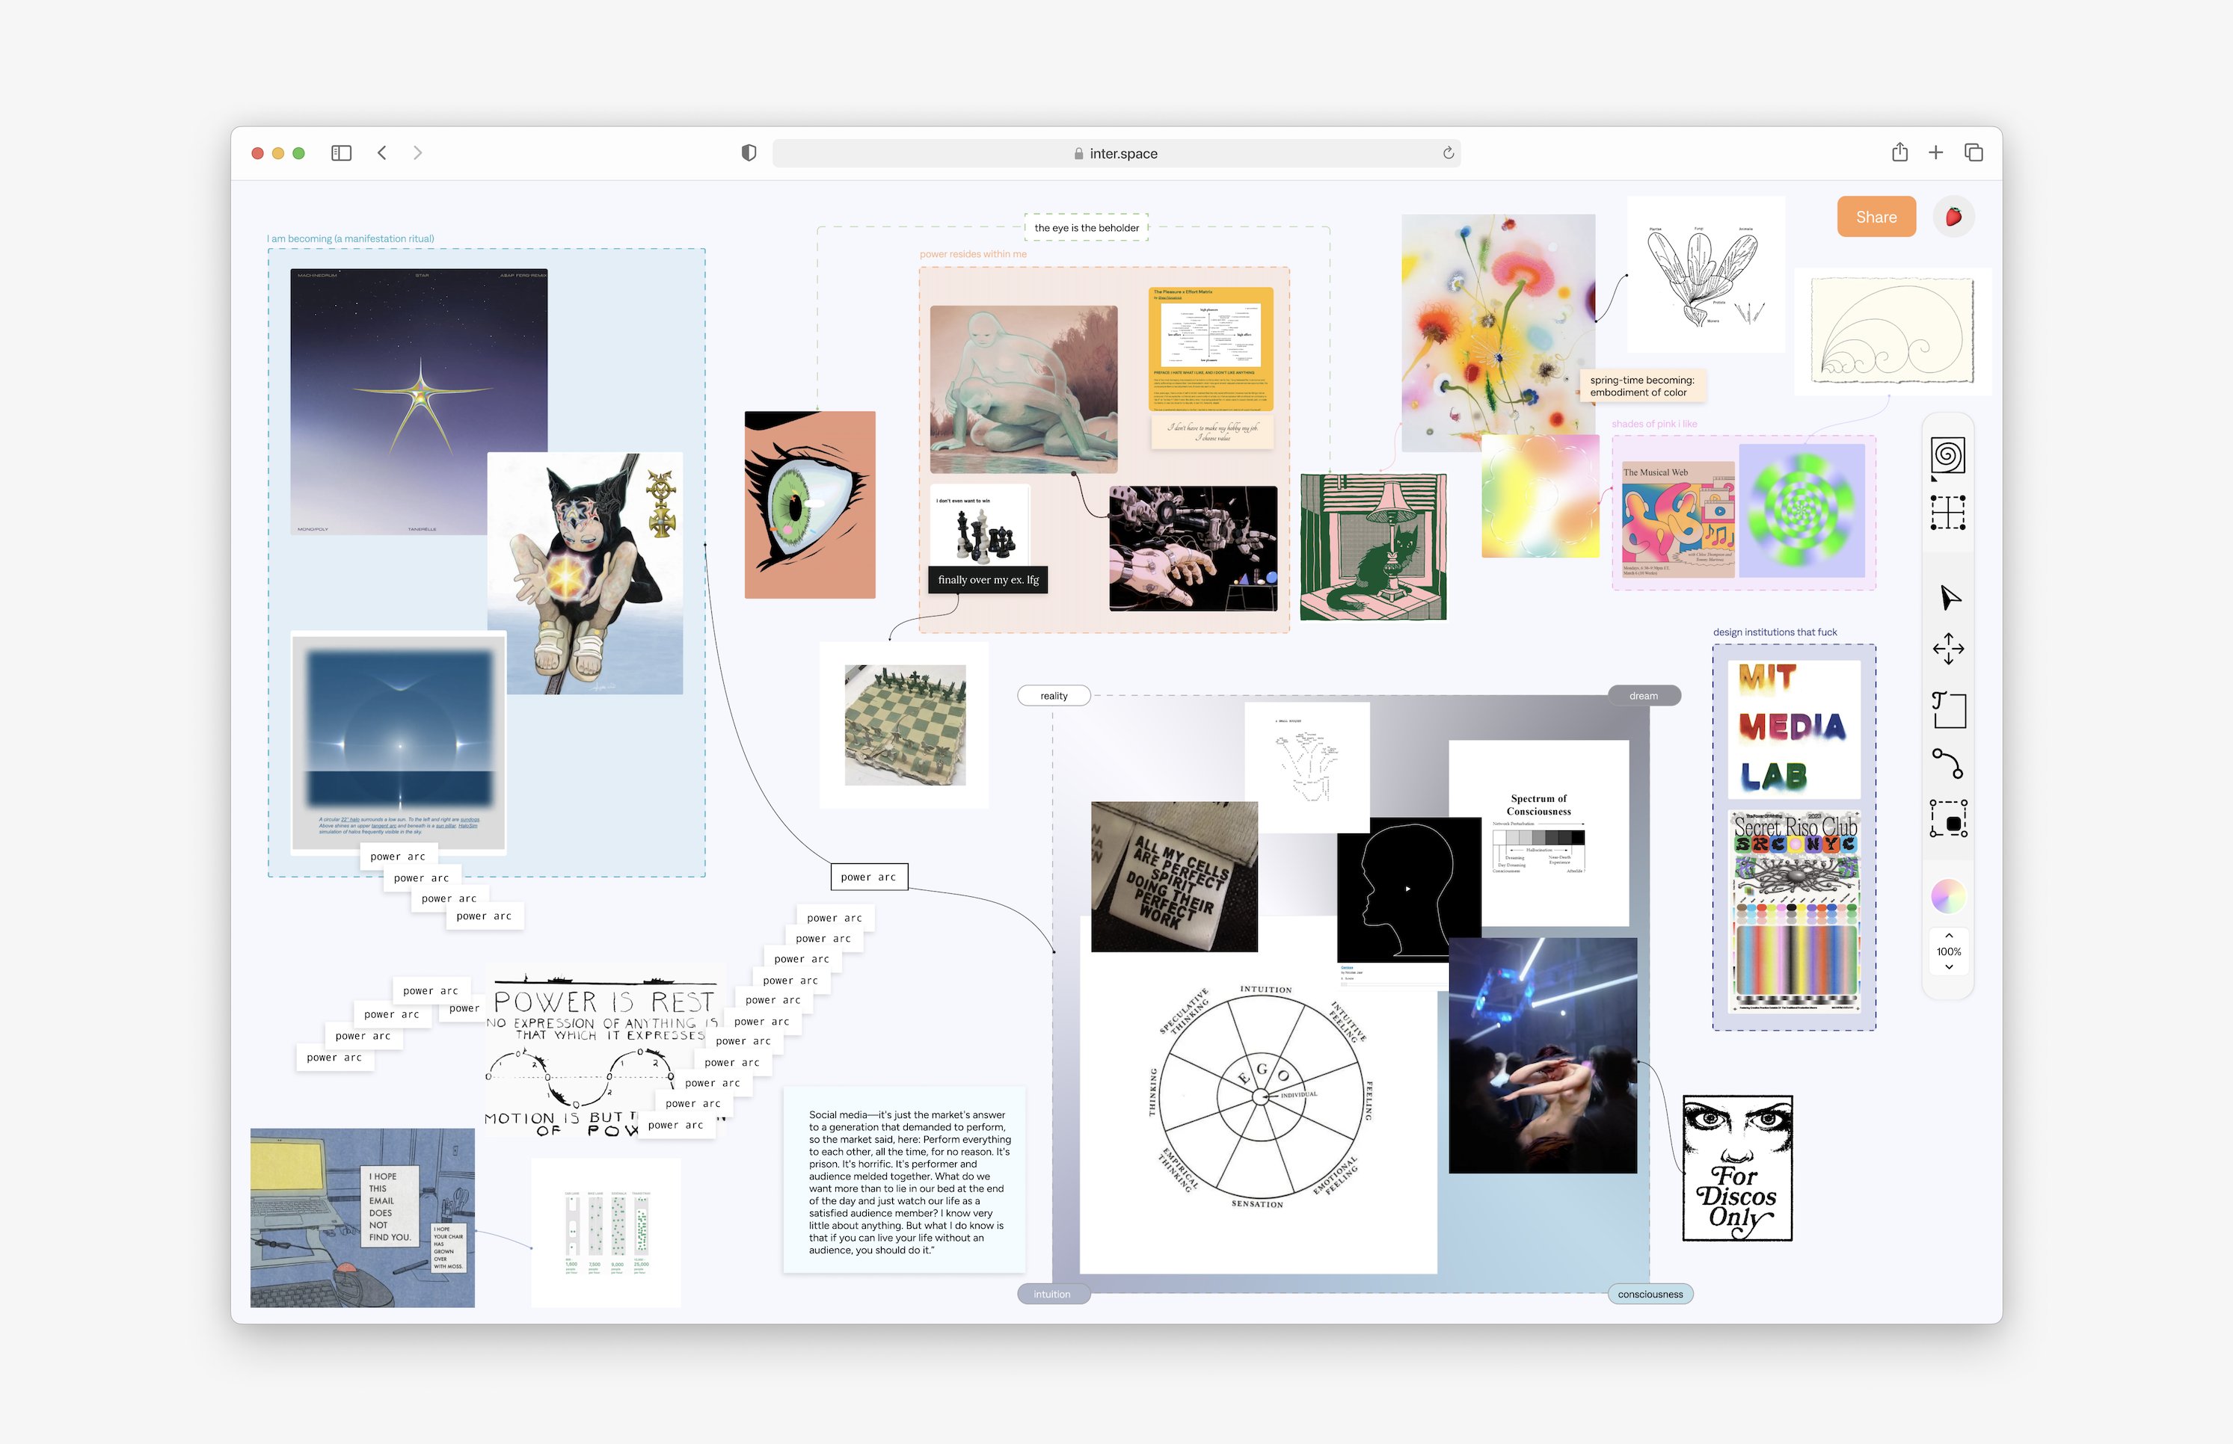Open a new browser tab
Viewport: 2233px width, 1444px height.
[1935, 152]
